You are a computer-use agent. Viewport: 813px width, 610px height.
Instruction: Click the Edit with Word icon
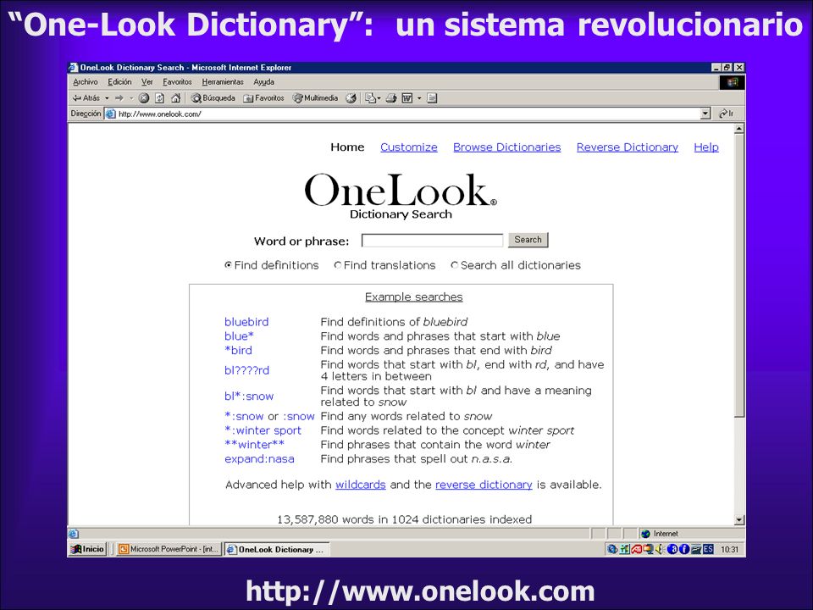pyautogui.click(x=407, y=98)
